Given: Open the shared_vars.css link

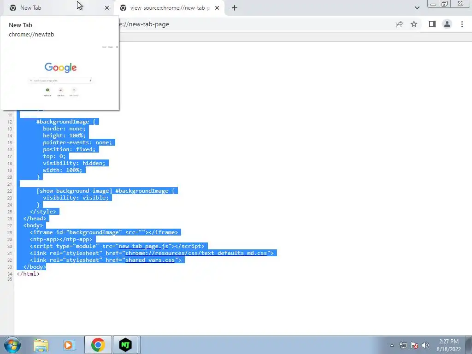Looking at the screenshot, I should click(x=150, y=260).
